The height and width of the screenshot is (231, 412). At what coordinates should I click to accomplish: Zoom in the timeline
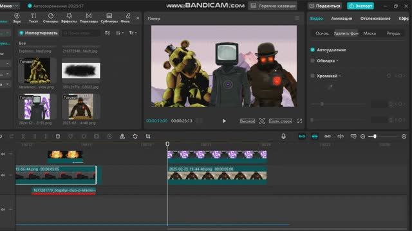(404, 137)
